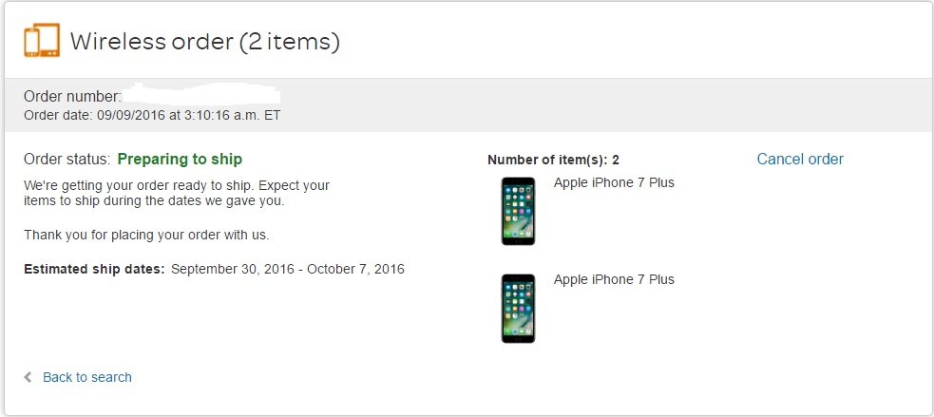Click the Order date line
Screen dimensions: 934x417
click(152, 116)
